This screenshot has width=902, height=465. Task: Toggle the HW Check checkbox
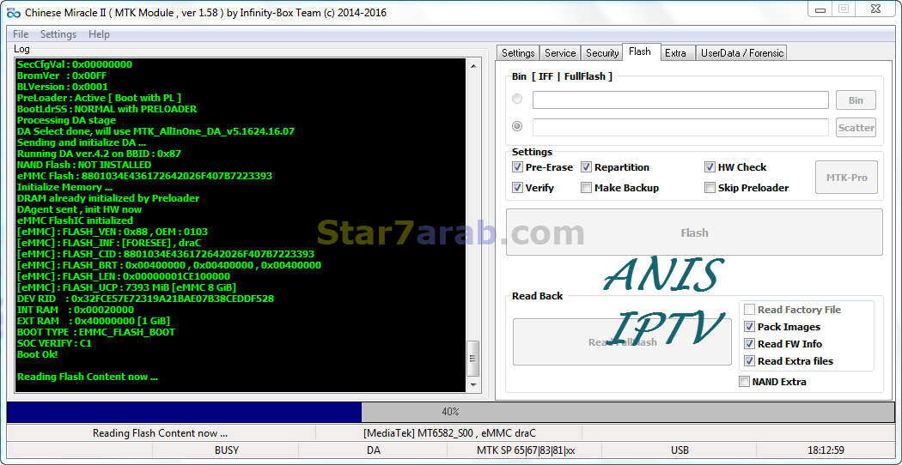point(710,167)
